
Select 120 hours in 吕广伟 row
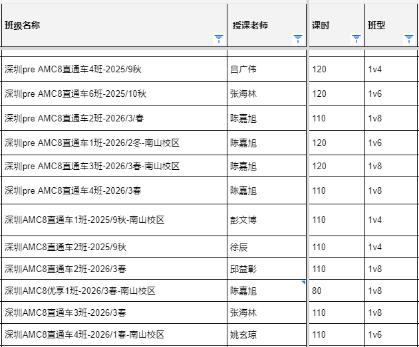[x=337, y=69]
